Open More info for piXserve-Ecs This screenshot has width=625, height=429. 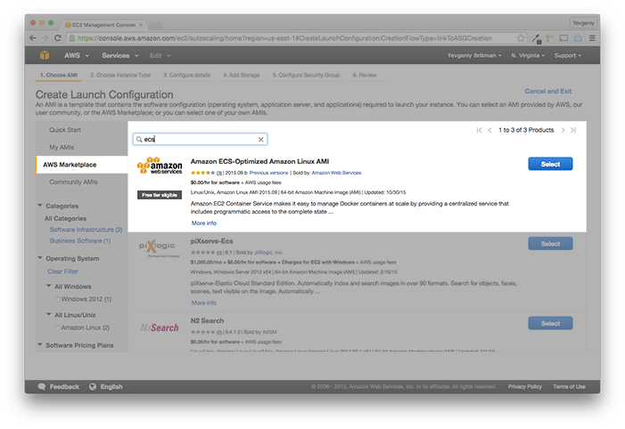click(203, 303)
